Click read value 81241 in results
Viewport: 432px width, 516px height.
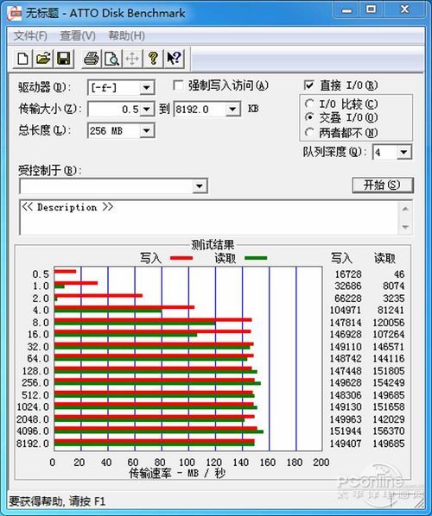tap(391, 310)
